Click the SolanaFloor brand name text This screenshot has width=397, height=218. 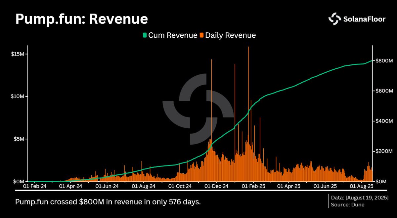coord(364,19)
